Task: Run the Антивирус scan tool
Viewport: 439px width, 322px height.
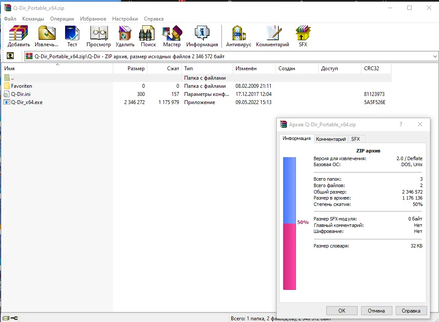Action: tap(239, 36)
